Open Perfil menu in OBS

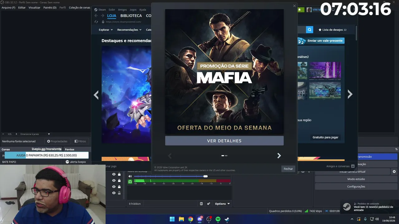tap(63, 7)
